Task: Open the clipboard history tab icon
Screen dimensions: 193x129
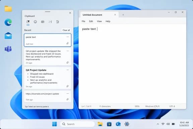Action: point(28,22)
